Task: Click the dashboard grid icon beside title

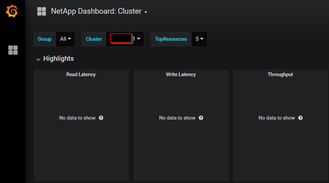Action: click(x=42, y=11)
